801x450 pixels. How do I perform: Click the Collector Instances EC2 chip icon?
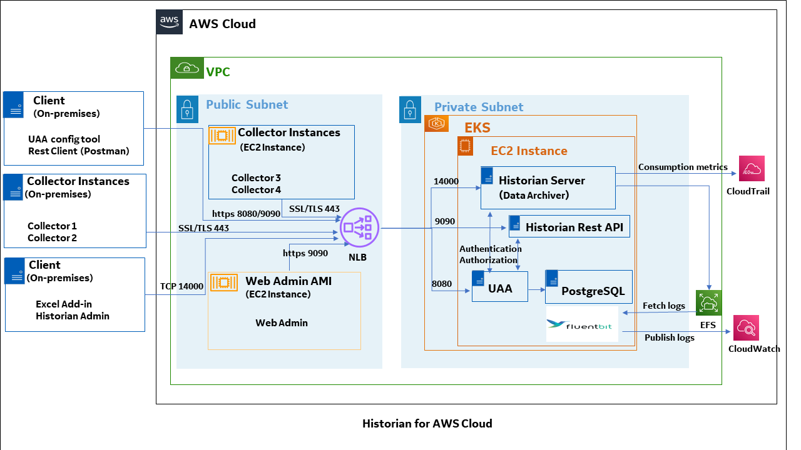222,136
